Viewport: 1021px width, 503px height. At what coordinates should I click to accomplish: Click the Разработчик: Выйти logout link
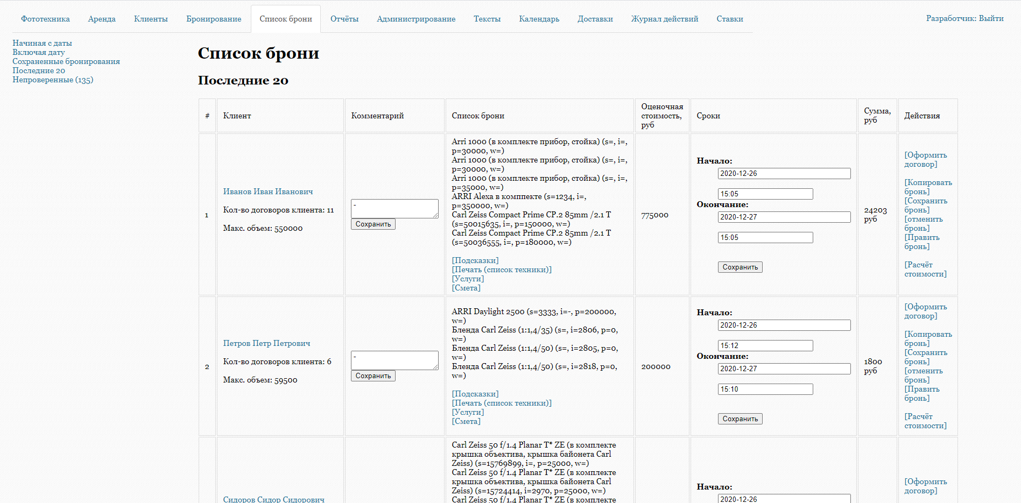click(x=964, y=18)
